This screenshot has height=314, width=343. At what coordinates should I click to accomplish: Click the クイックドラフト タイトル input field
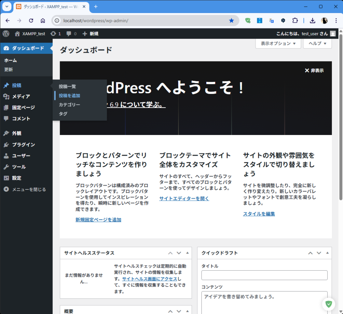click(x=264, y=275)
